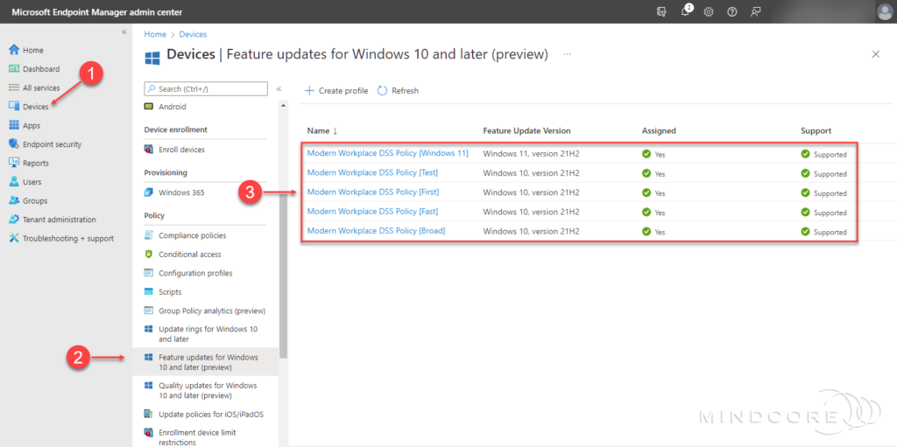
Task: Click Supported status in the [Broad] policy row
Action: (823, 232)
